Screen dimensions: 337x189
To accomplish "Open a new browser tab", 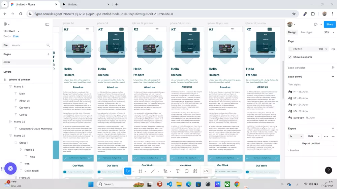I will coord(117,4).
